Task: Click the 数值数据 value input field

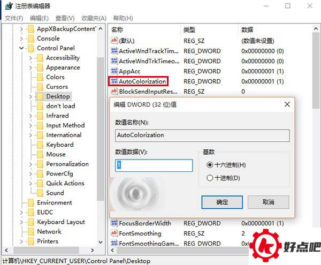Action: [x=154, y=165]
